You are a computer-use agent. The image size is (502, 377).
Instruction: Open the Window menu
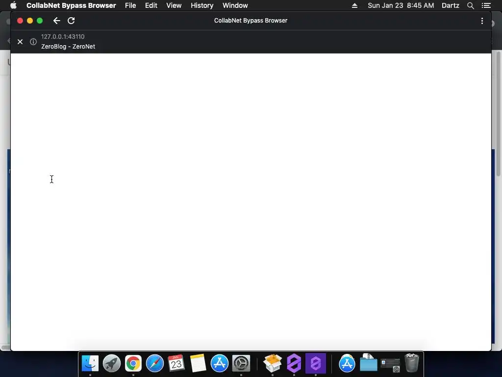(x=235, y=5)
